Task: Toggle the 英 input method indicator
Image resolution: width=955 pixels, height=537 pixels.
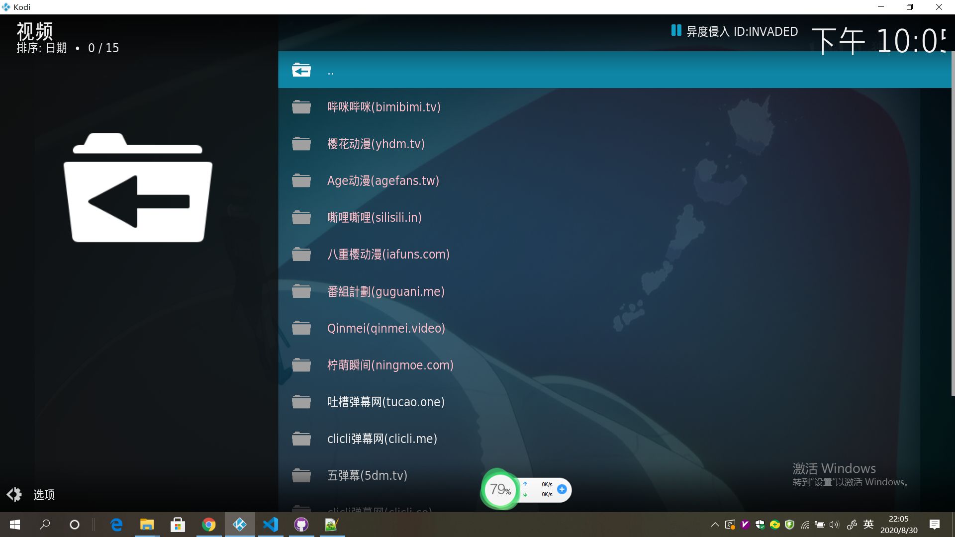Action: point(868,524)
